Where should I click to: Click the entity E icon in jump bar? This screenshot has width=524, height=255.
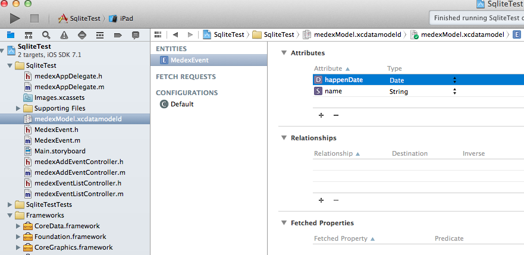click(517, 34)
